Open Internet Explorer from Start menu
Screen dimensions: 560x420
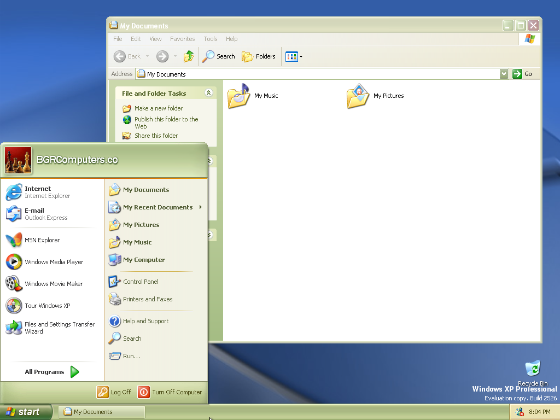click(x=37, y=192)
